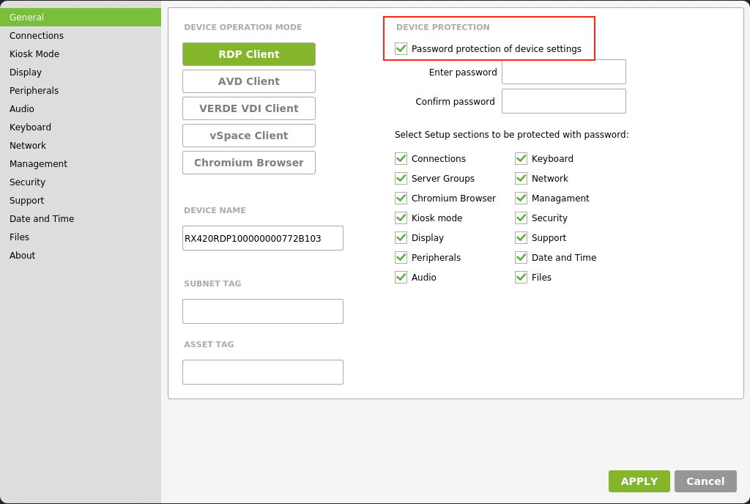This screenshot has width=750, height=504.
Task: Select vSpace Client operation mode
Action: tap(249, 136)
